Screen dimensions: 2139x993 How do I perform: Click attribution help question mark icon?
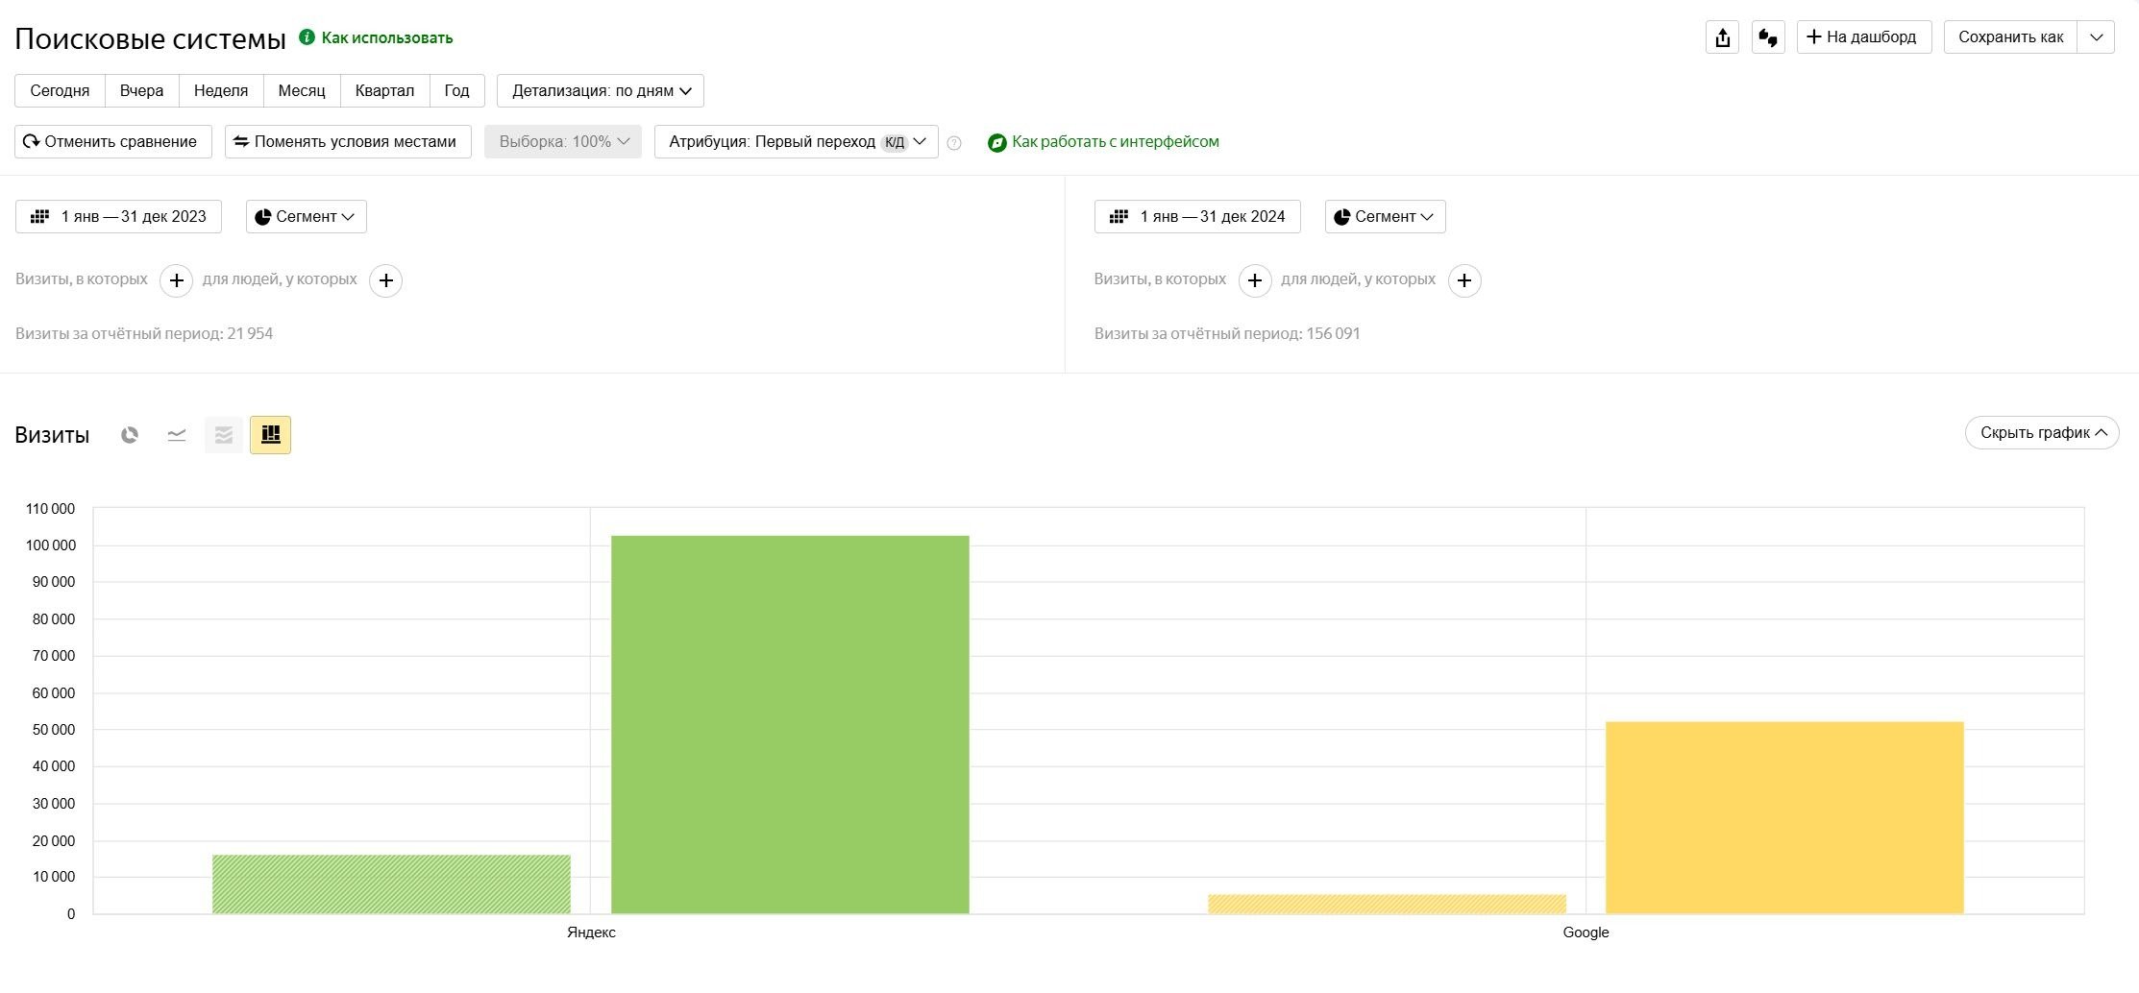(954, 143)
